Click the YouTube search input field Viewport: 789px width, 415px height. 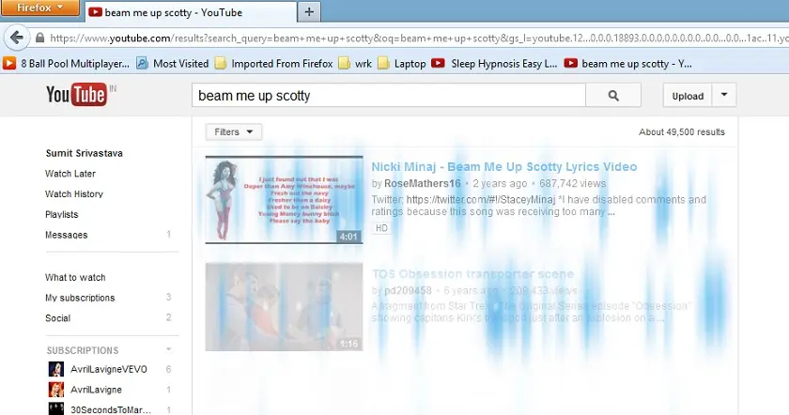coord(389,95)
